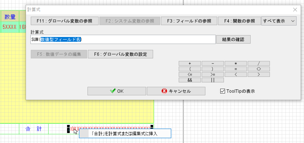The image size is (304, 143).
Task: Insert the minus operator
Action: pyautogui.click(x=213, y=64)
